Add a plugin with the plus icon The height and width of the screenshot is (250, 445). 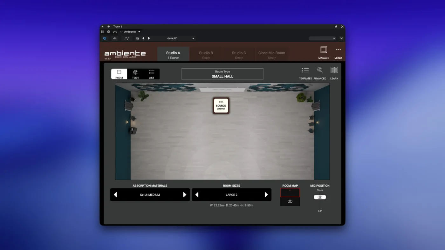(x=109, y=27)
